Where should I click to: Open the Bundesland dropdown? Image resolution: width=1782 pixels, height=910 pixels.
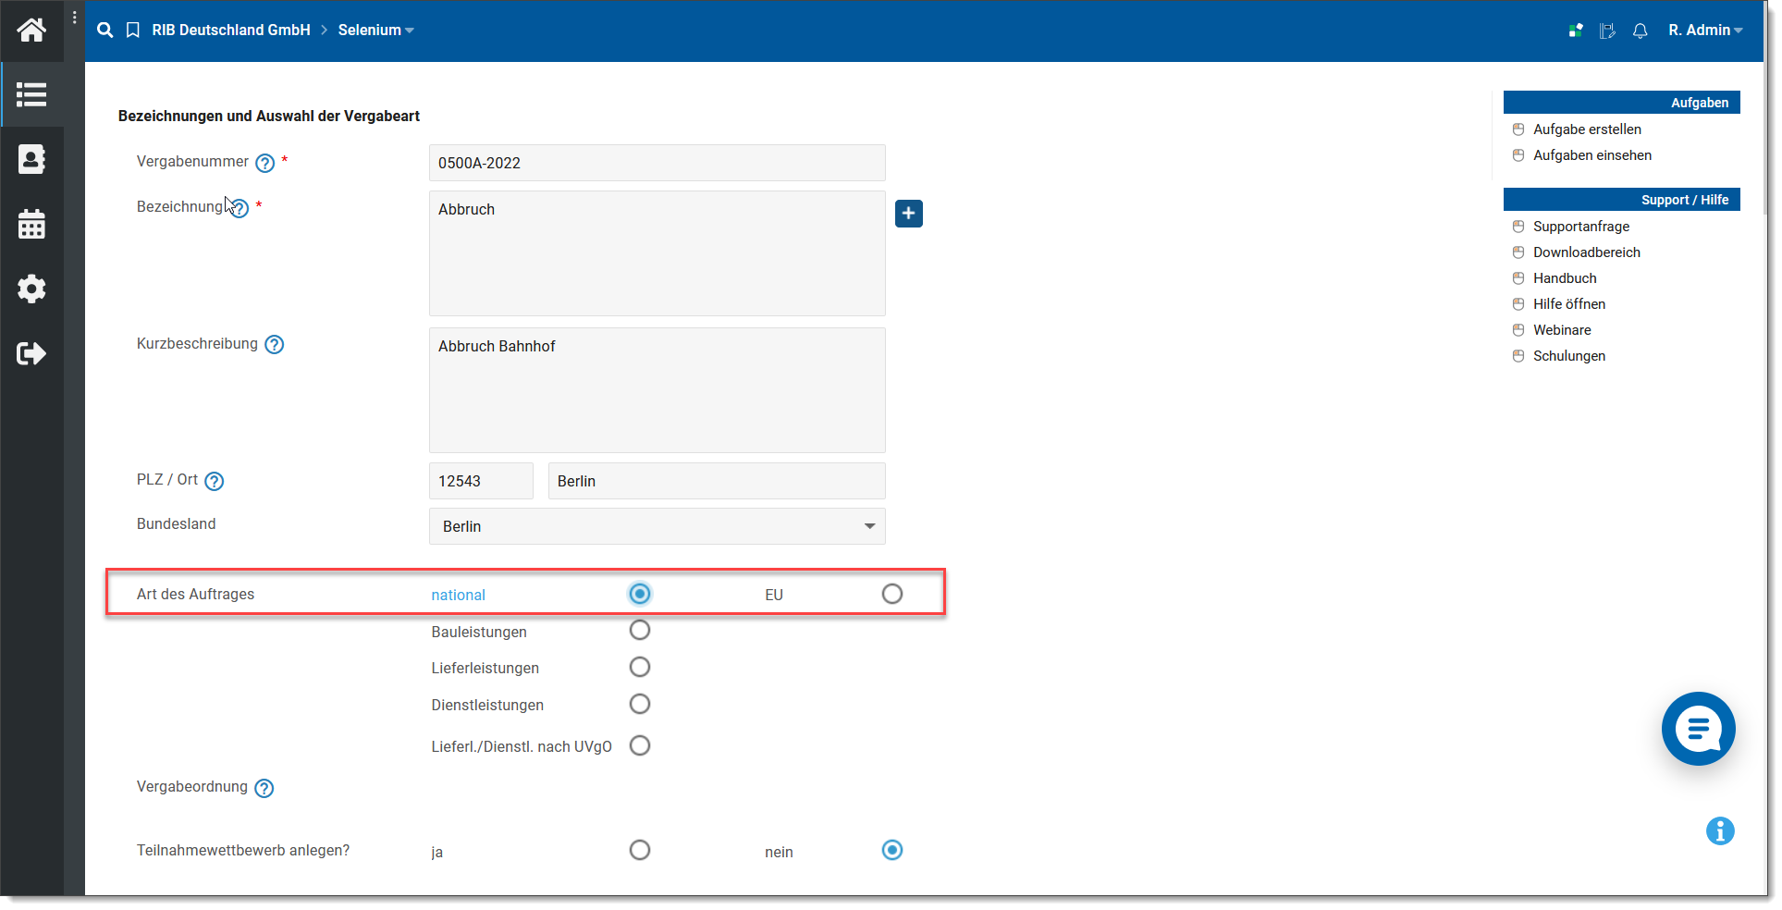point(657,526)
